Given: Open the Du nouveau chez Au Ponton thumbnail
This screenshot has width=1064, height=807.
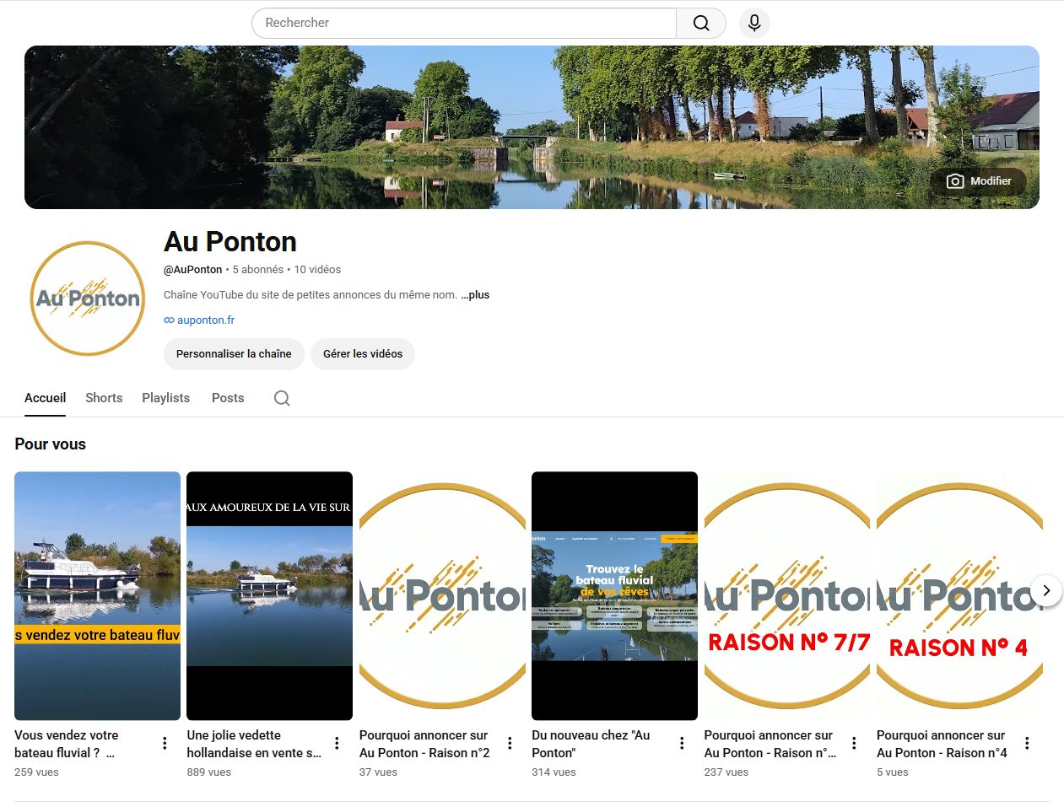Looking at the screenshot, I should pyautogui.click(x=614, y=595).
